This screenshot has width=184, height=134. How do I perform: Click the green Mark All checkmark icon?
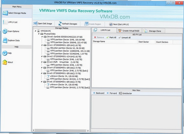pos(107,37)
